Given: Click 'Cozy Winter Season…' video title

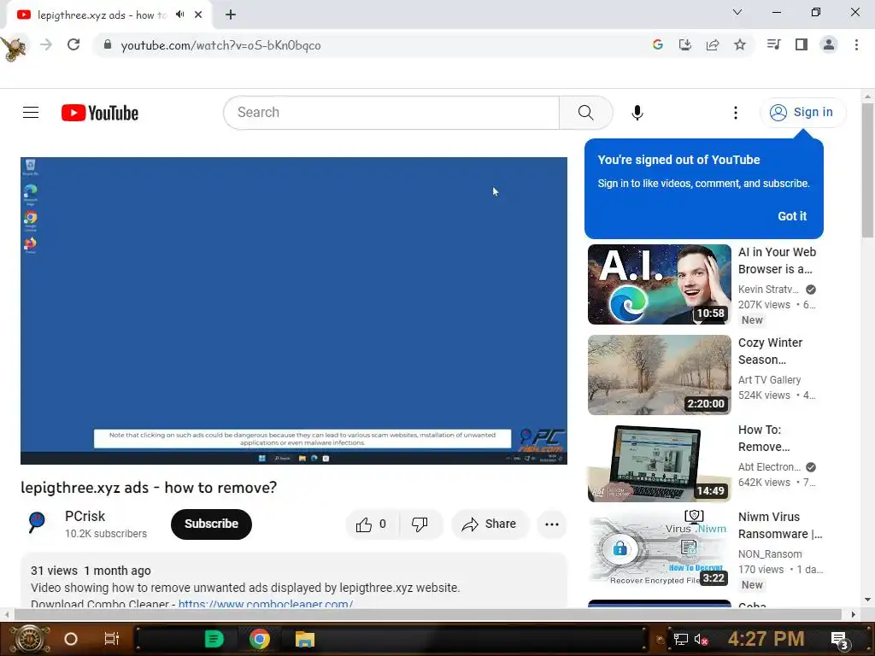Looking at the screenshot, I should click(x=770, y=351).
